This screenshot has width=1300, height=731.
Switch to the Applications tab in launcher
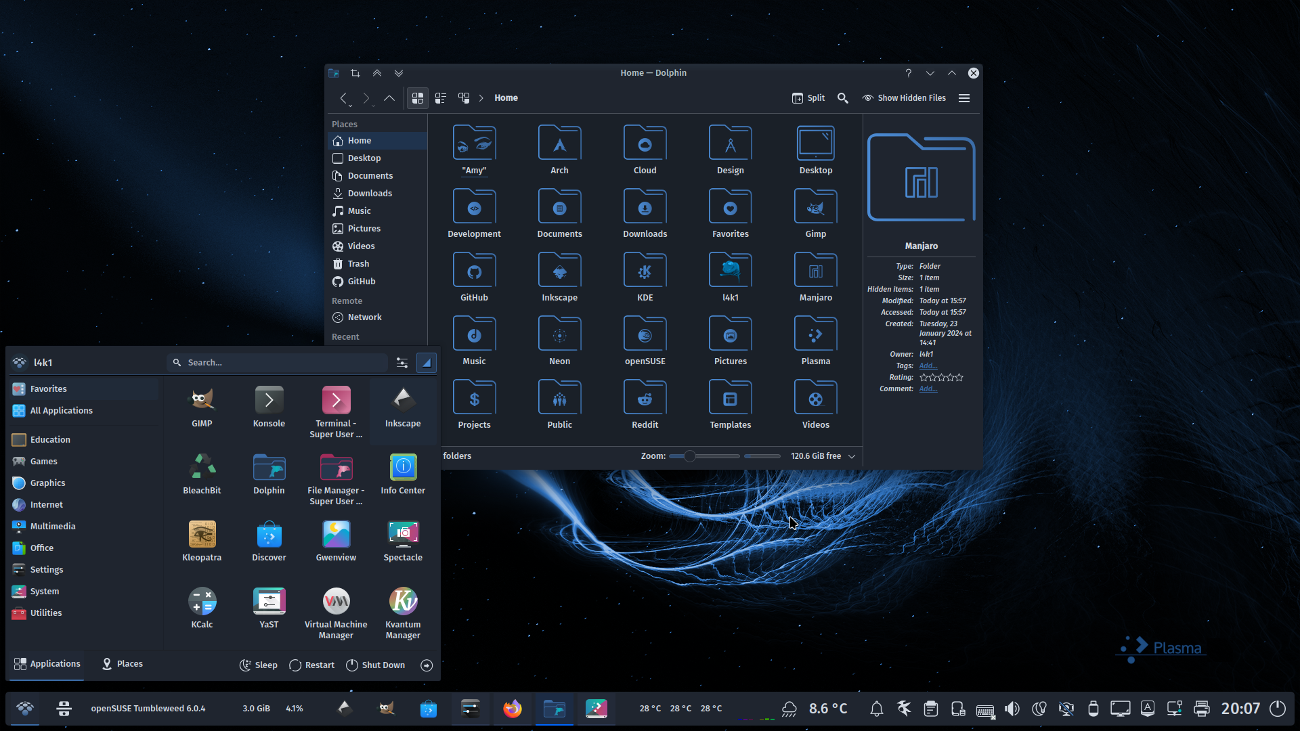coord(47,664)
